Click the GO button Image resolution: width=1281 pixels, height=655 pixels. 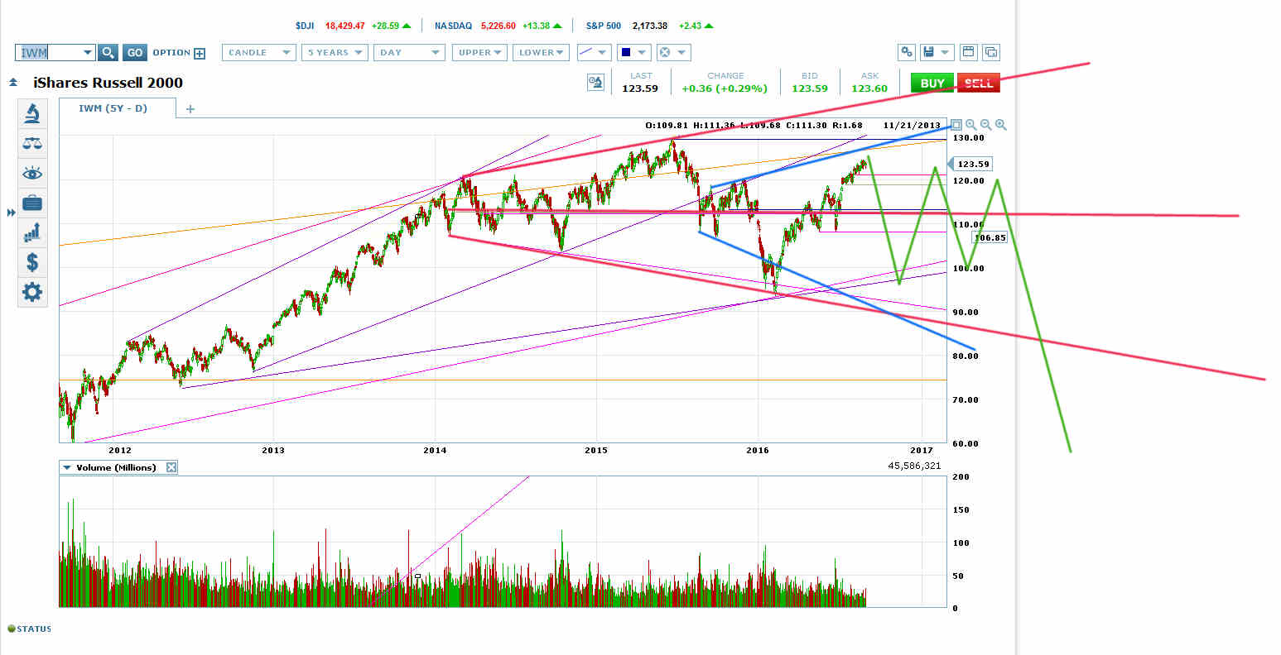coord(135,52)
